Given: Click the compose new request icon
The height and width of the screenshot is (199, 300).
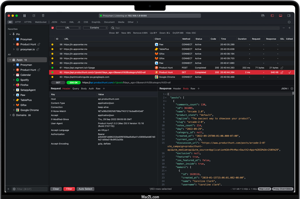Looking at the screenshot, I should click(34, 16).
